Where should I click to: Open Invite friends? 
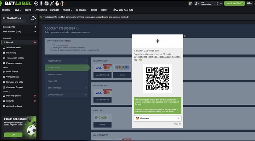tap(19, 72)
